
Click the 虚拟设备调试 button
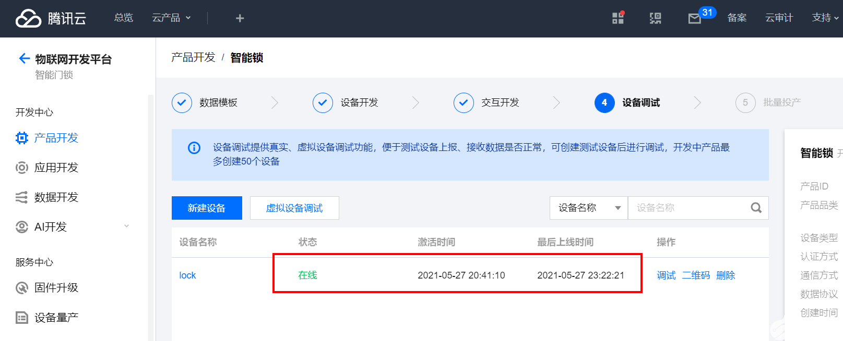(294, 208)
